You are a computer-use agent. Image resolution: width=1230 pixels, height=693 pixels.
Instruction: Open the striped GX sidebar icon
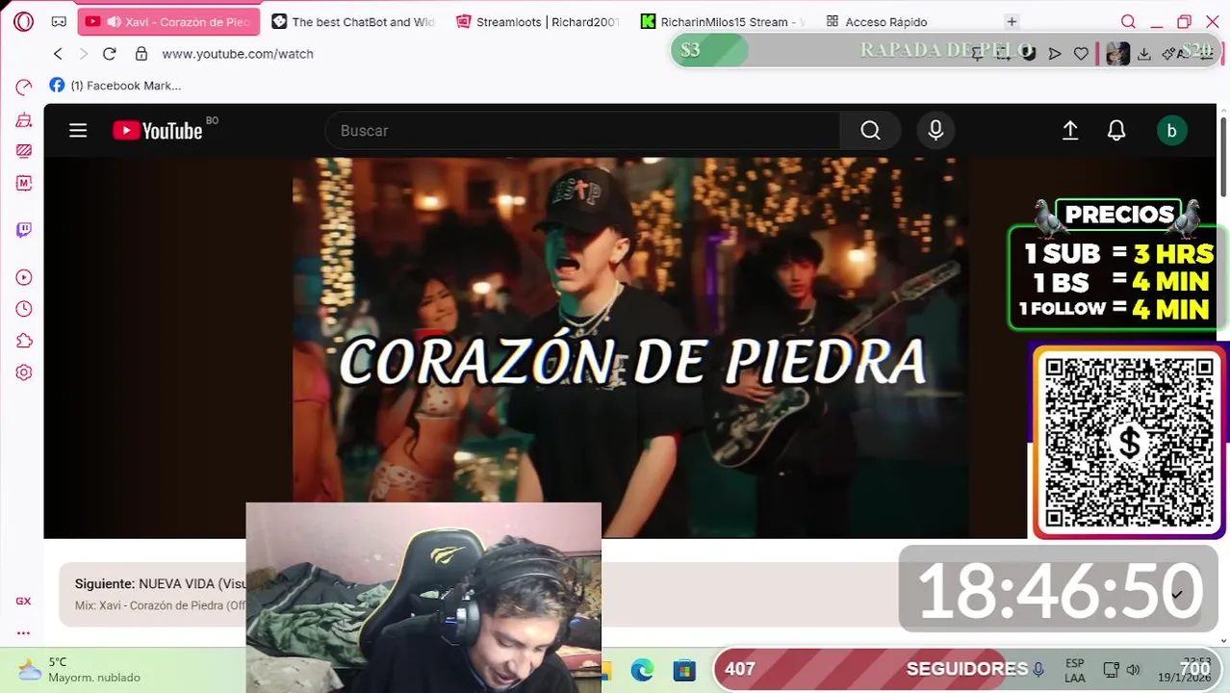click(x=24, y=151)
